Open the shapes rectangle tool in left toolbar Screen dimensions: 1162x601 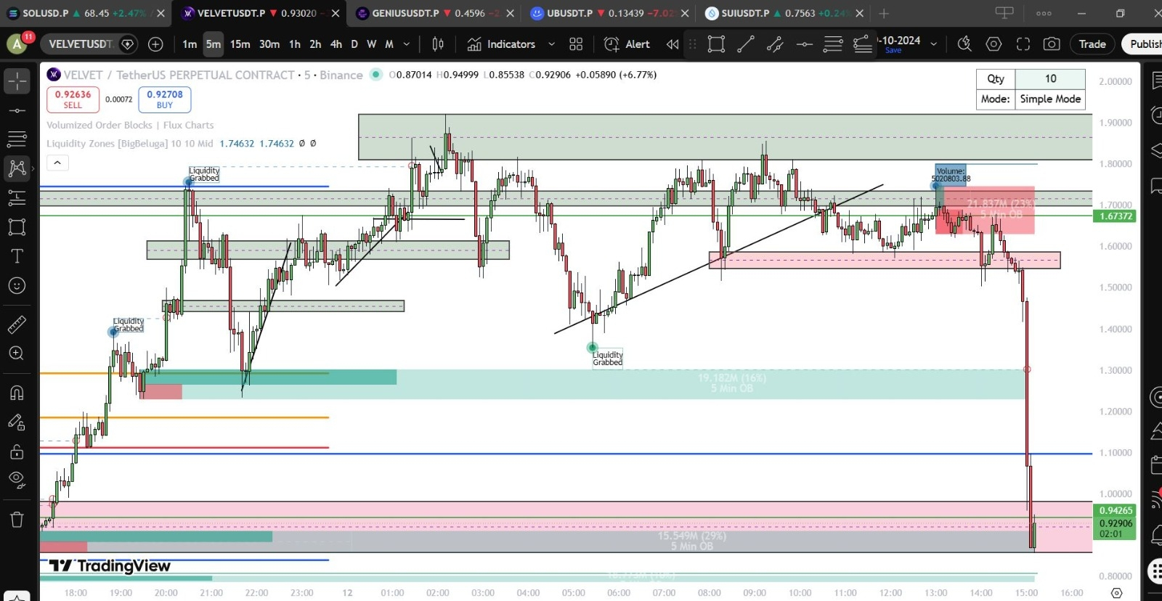17,226
